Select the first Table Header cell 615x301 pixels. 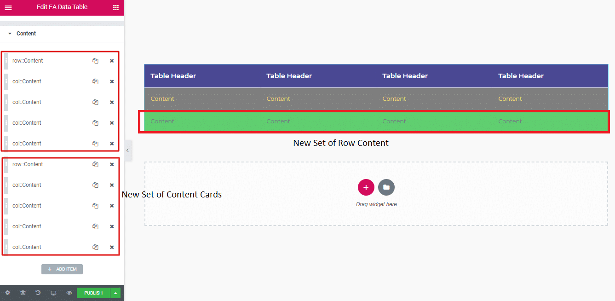173,76
